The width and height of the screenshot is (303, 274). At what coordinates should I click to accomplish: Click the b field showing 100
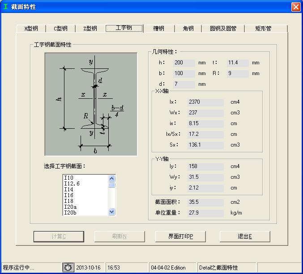(x=184, y=73)
